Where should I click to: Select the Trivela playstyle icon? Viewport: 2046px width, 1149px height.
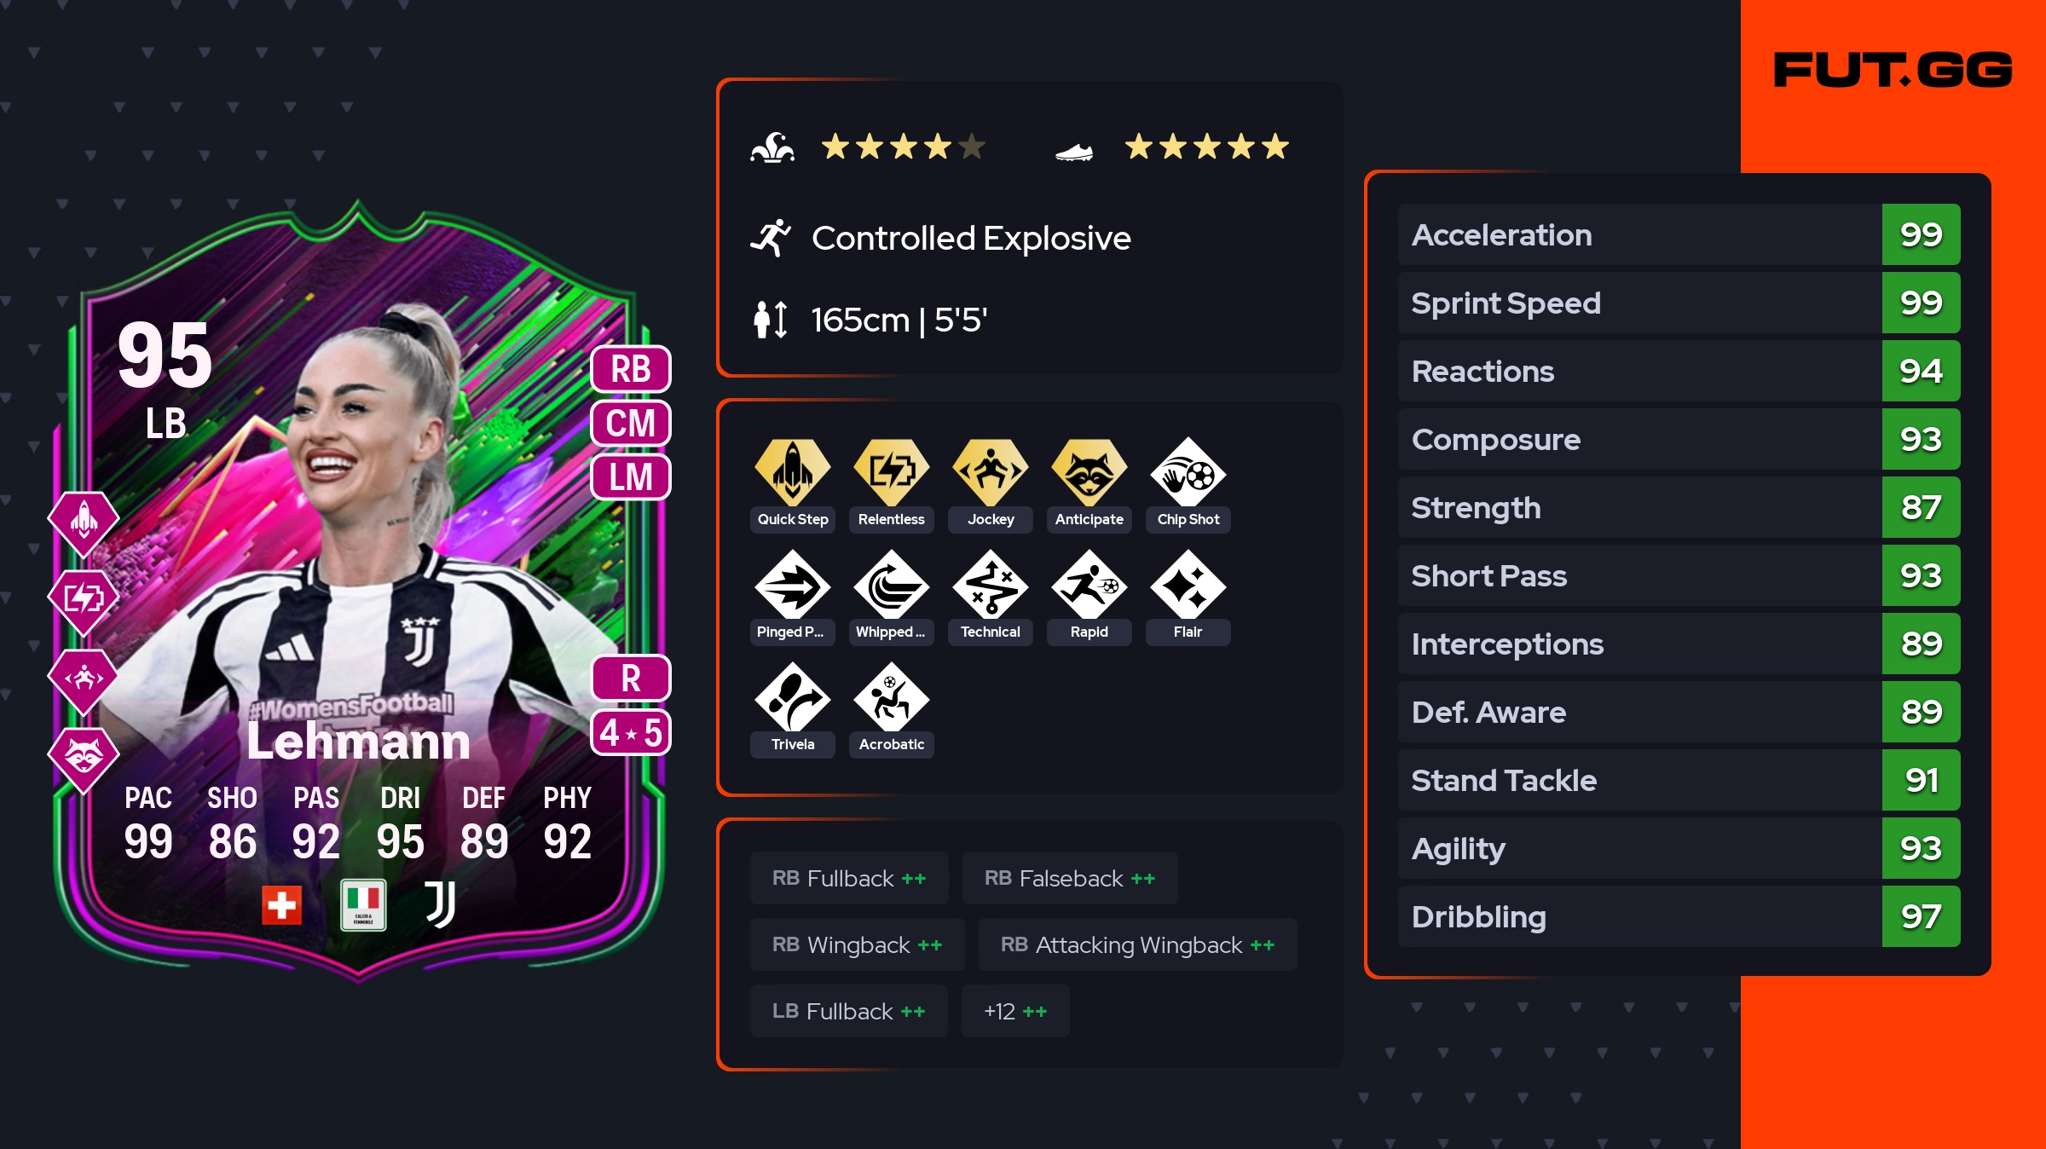point(793,697)
